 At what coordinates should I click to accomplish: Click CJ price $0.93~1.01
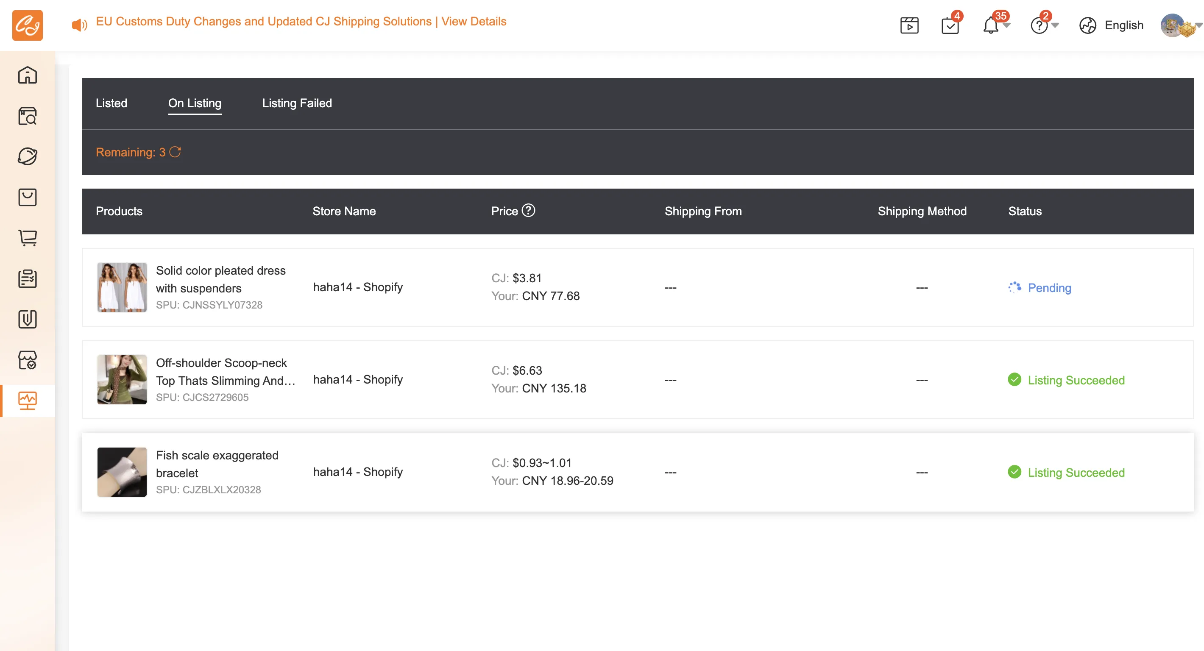[x=542, y=463]
